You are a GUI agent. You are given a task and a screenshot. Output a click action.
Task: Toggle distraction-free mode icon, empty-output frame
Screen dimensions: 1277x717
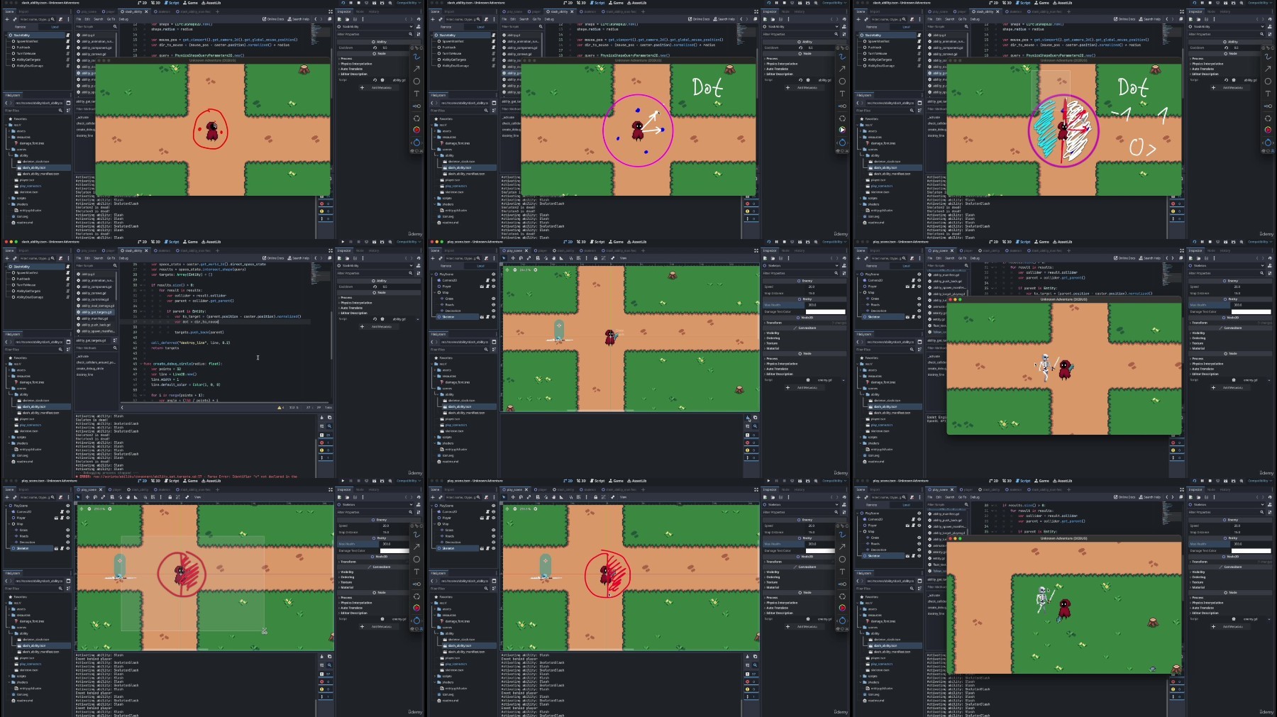click(756, 250)
